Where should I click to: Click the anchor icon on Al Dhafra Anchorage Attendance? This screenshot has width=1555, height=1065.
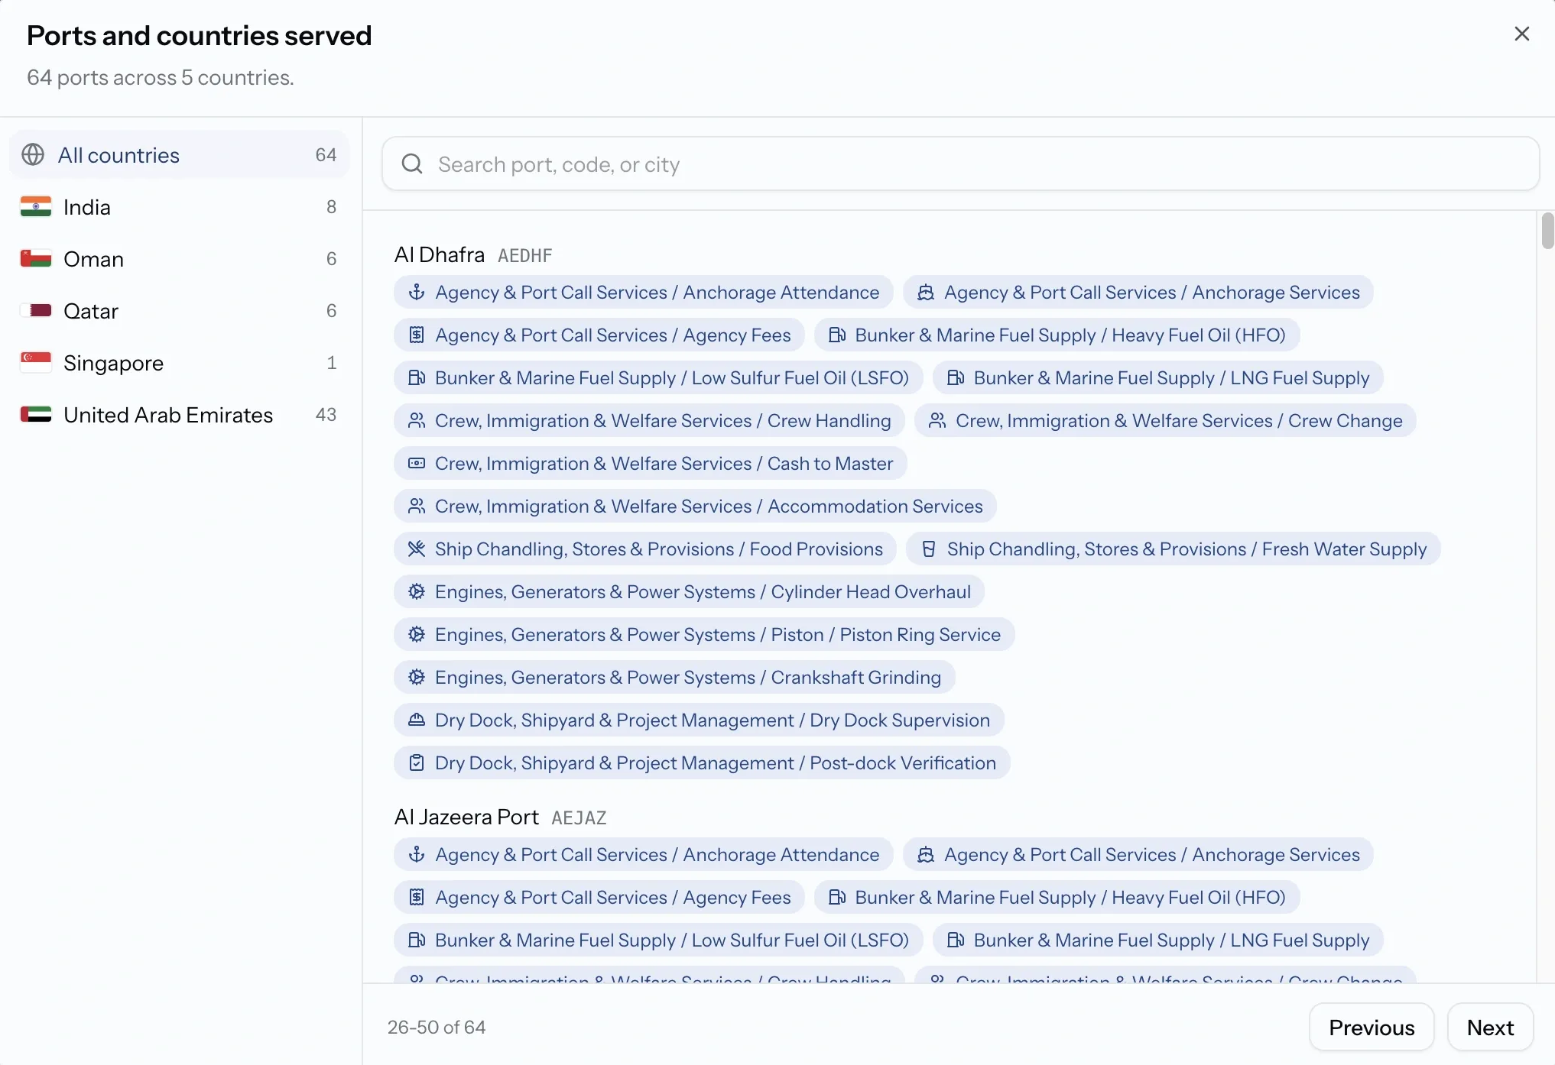click(417, 293)
